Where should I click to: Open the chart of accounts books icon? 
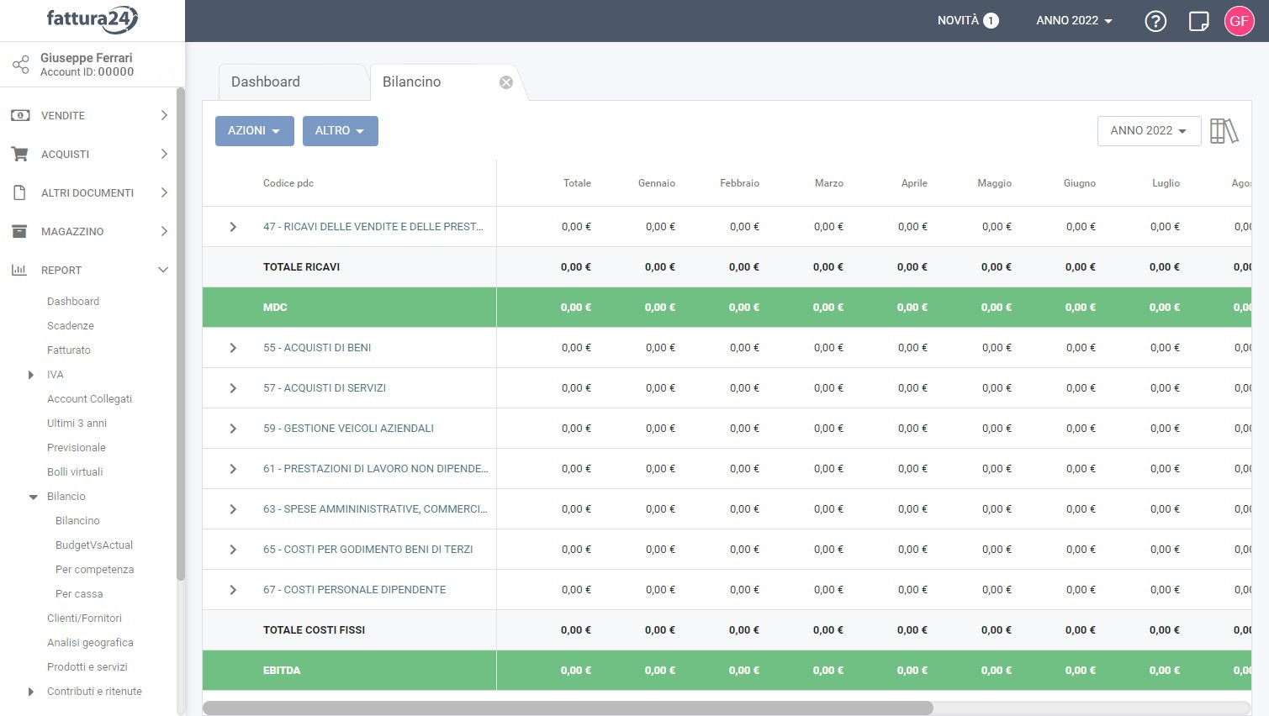click(x=1224, y=131)
